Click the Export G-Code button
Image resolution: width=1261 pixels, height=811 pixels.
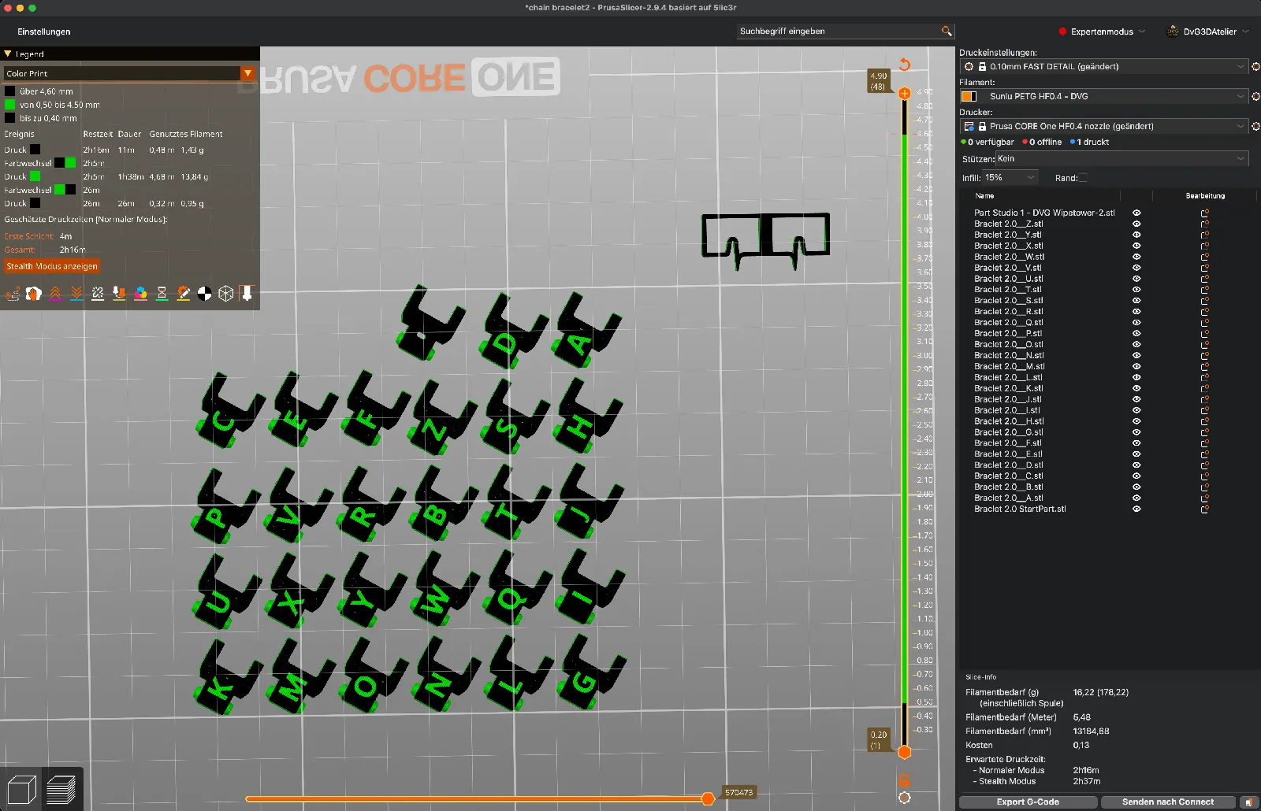tap(1028, 802)
